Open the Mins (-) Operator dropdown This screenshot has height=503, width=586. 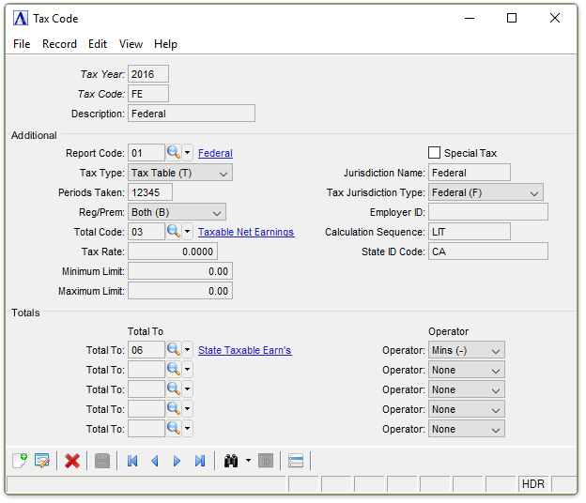466,350
